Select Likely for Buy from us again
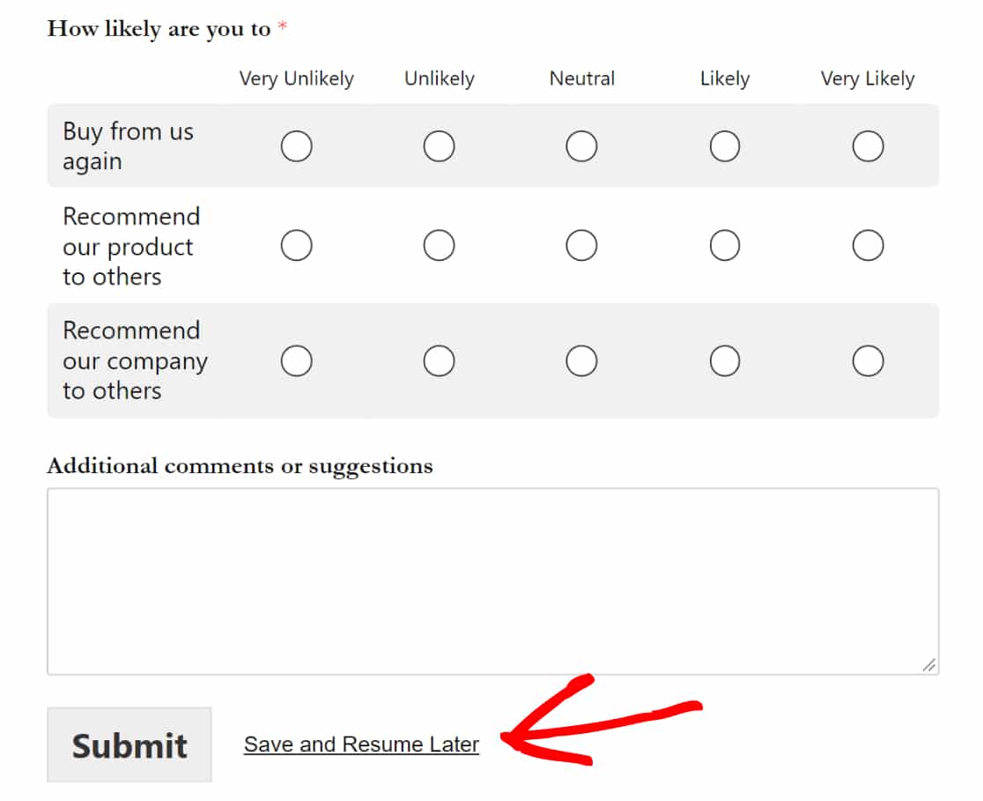The height and width of the screenshot is (801, 983). pos(725,146)
